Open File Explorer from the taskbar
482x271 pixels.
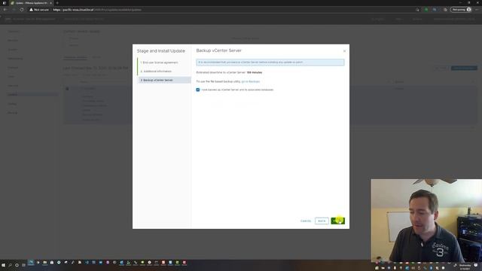45,263
